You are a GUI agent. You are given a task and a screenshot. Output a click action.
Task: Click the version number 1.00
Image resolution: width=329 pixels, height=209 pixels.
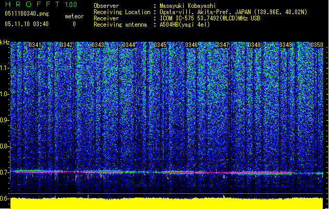click(x=71, y=5)
